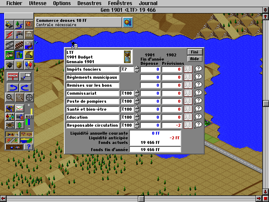Screen dimensions: 269x202
Task: Open the Vitesse menu
Action: pos(37,3)
